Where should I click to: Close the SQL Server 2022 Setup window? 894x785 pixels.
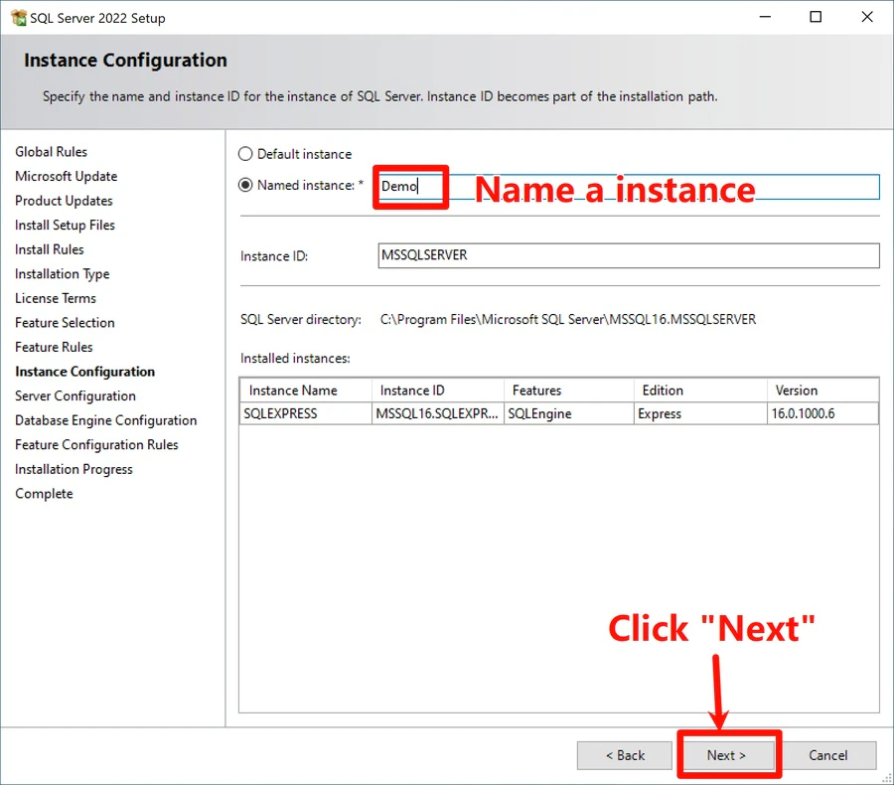click(x=867, y=17)
